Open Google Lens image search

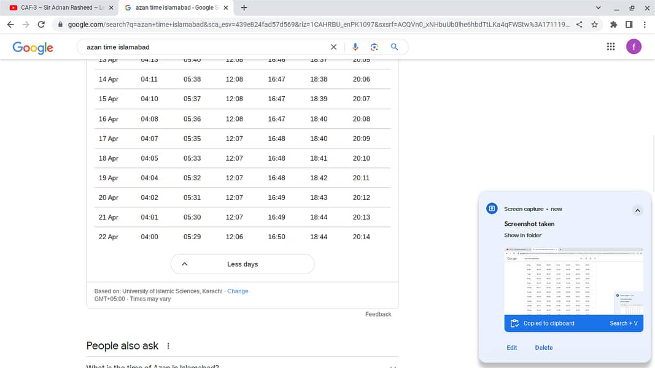(374, 47)
